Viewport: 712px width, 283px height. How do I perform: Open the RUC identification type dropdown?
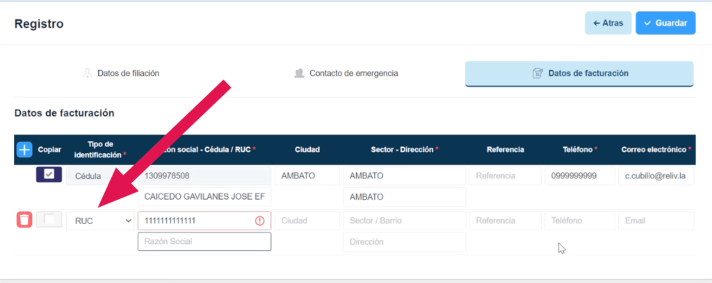pos(102,221)
